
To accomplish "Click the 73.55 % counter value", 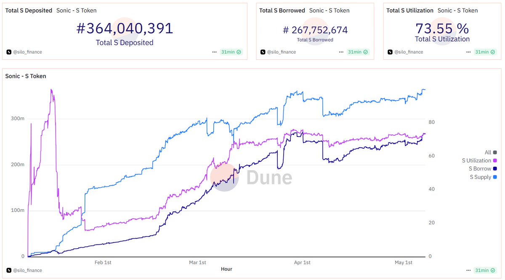I will (442, 29).
